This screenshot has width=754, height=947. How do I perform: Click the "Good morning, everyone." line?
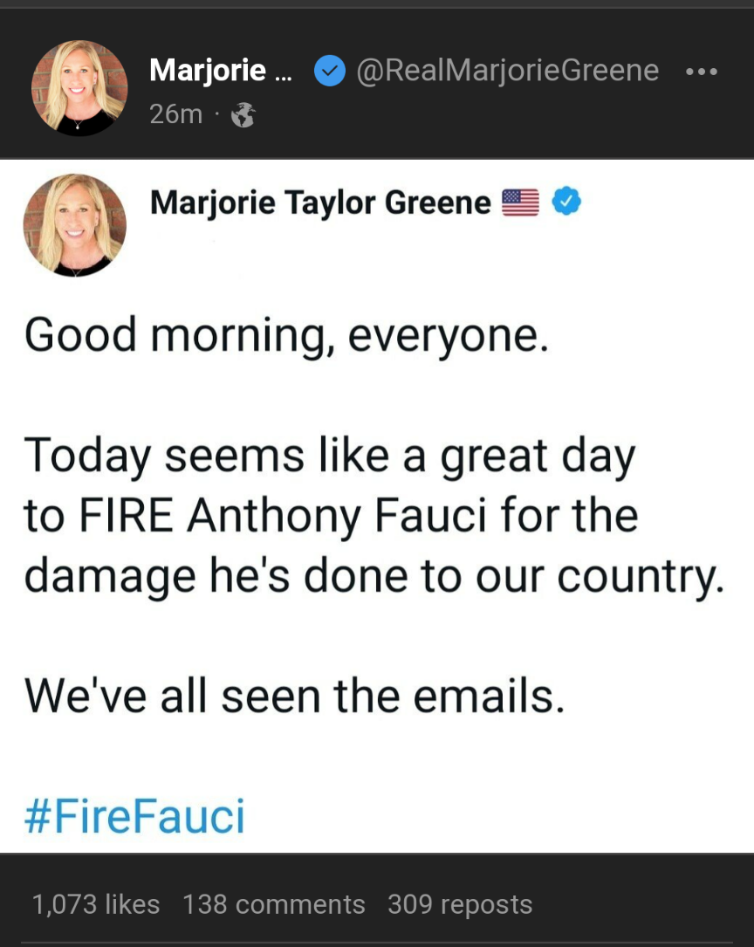(286, 336)
